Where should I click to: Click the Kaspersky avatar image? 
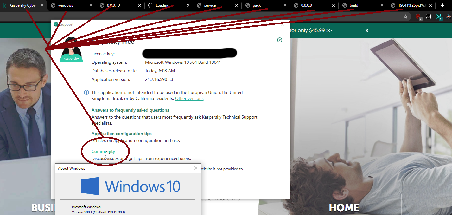click(71, 49)
